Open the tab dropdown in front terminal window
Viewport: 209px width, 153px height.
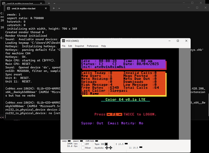[59, 8]
